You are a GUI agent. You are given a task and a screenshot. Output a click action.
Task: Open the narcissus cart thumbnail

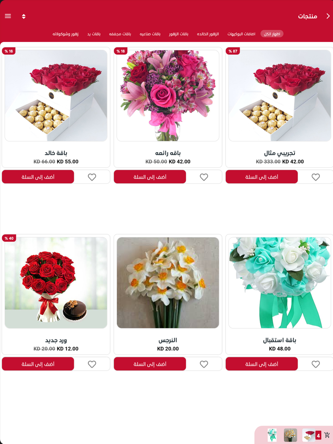click(x=290, y=435)
